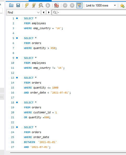
Task: Click statement marker dot on line 1
Action: [17, 18]
